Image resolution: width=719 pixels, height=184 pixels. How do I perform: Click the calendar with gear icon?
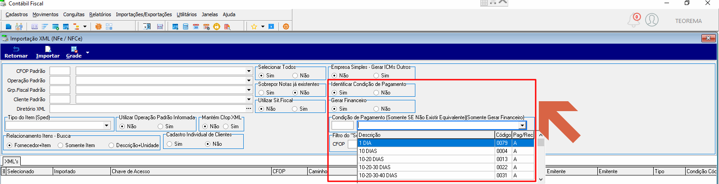[206, 27]
